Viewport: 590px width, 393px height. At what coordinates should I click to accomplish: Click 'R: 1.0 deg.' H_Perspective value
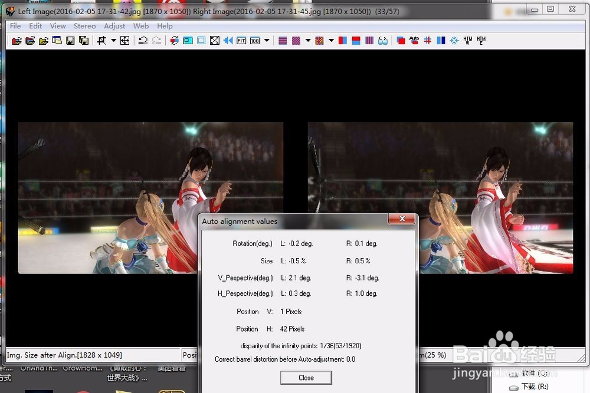[x=362, y=293]
